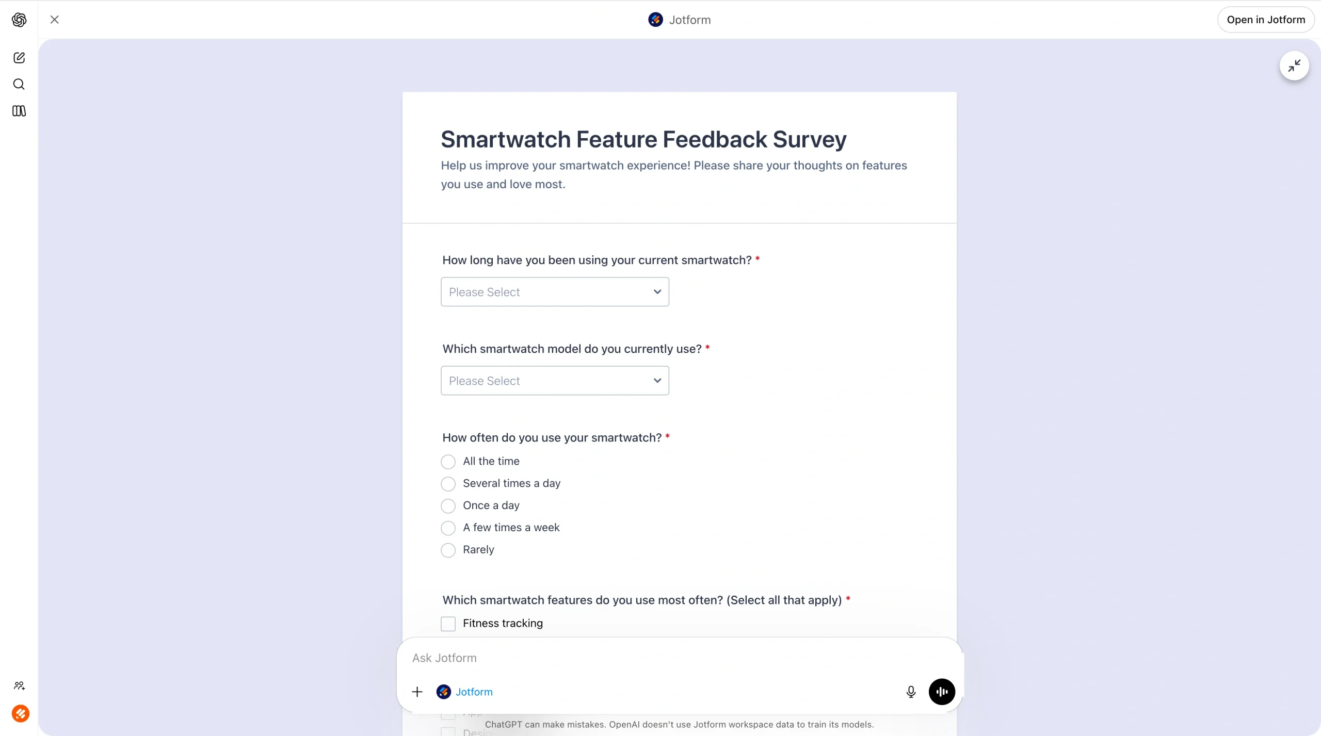The image size is (1321, 736).
Task: Select the search icon in the sidebar
Action: pos(19,84)
